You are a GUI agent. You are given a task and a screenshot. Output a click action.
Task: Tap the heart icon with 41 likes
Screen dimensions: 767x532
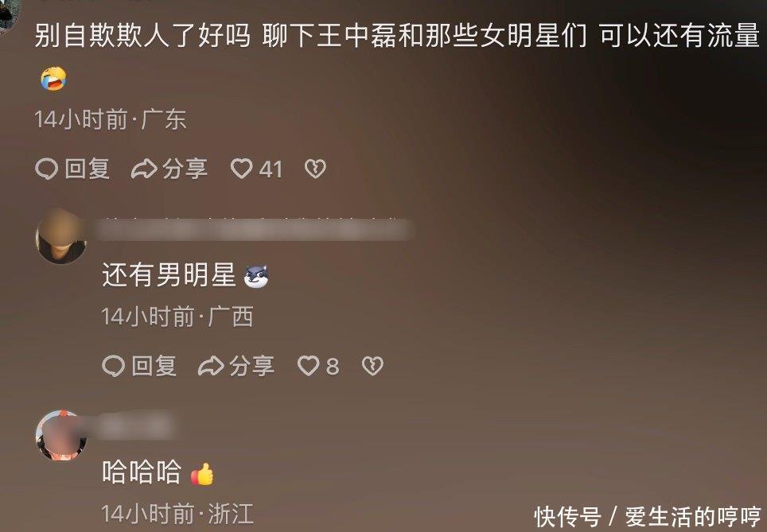point(242,169)
